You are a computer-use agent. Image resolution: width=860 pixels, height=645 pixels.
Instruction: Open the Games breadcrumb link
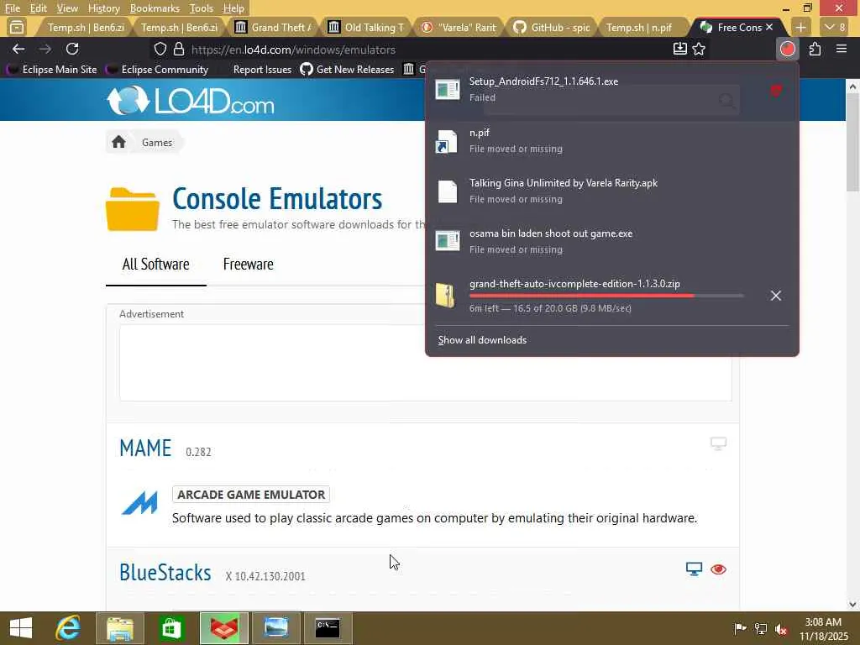157,143
